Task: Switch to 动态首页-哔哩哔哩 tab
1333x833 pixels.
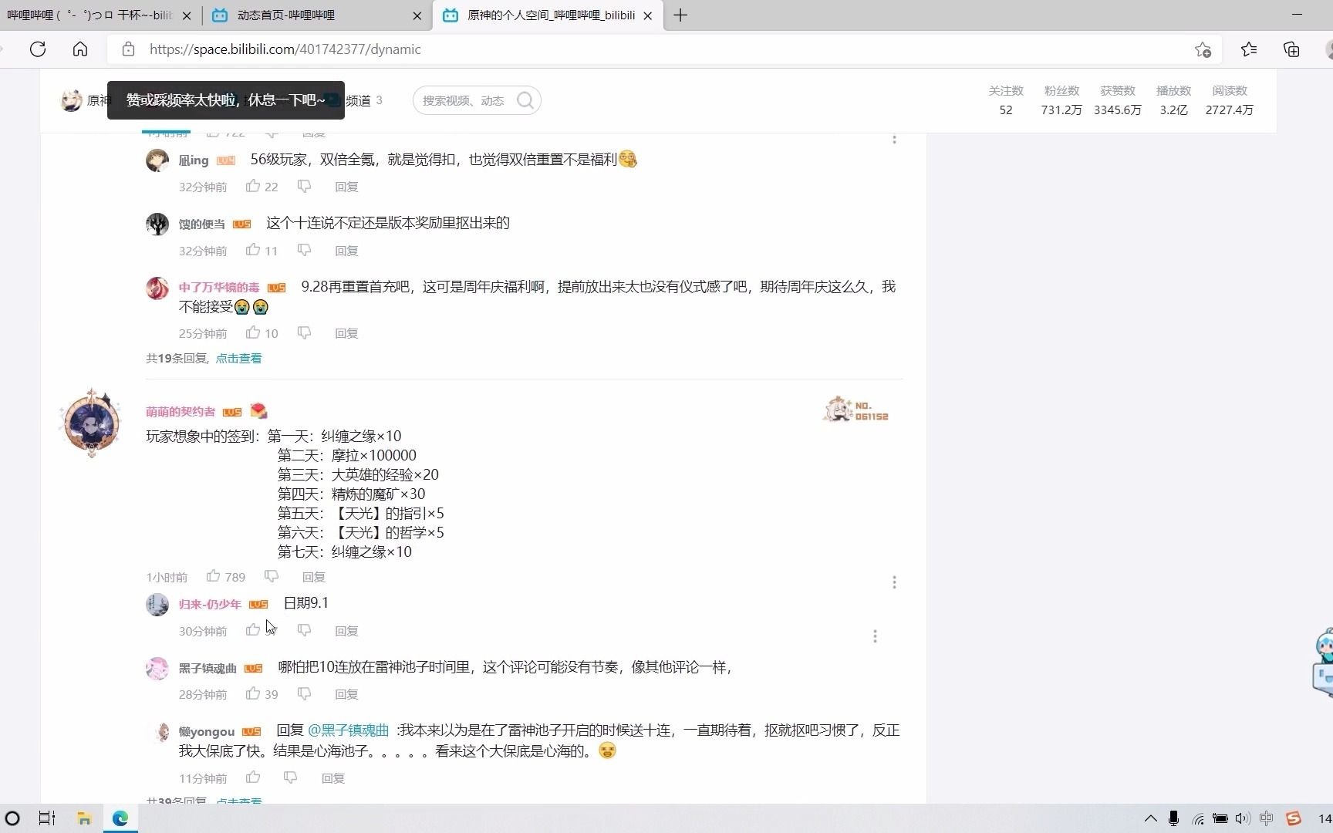Action: 317,15
